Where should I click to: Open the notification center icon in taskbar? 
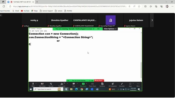coord(139,89)
